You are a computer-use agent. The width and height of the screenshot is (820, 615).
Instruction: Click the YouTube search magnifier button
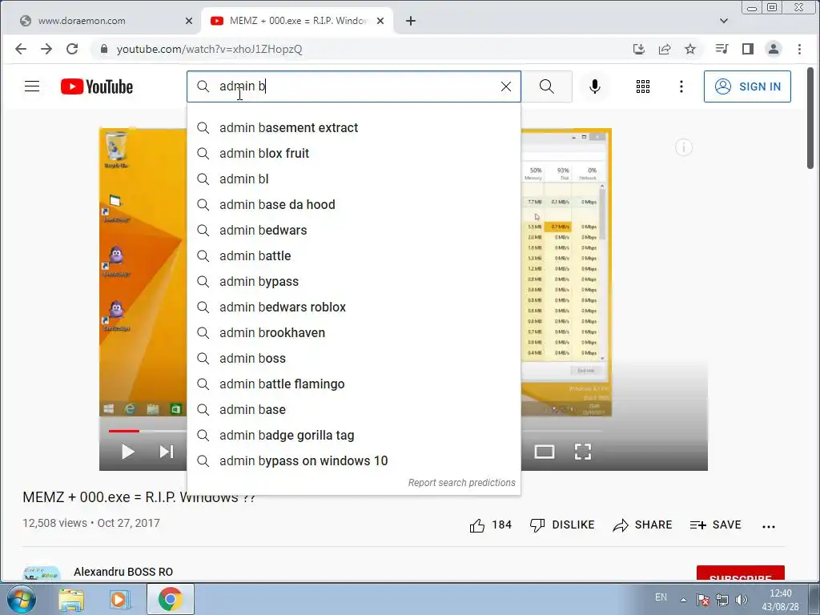click(546, 86)
